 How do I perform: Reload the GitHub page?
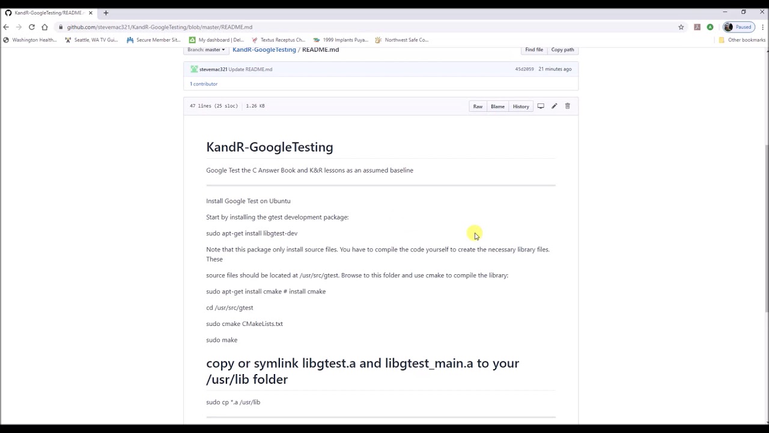click(32, 27)
